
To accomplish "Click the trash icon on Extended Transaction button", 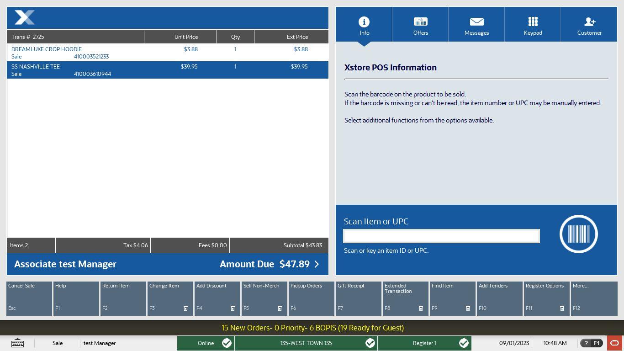I will 421,308.
